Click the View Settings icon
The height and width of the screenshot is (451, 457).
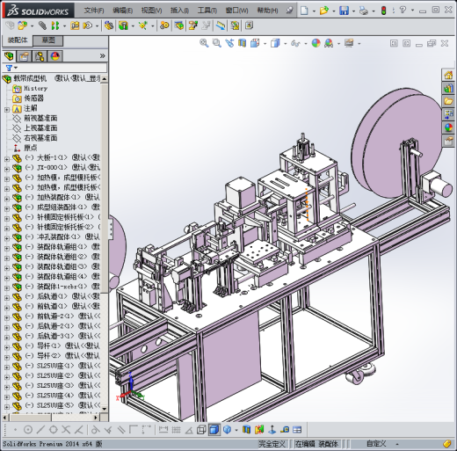349,43
